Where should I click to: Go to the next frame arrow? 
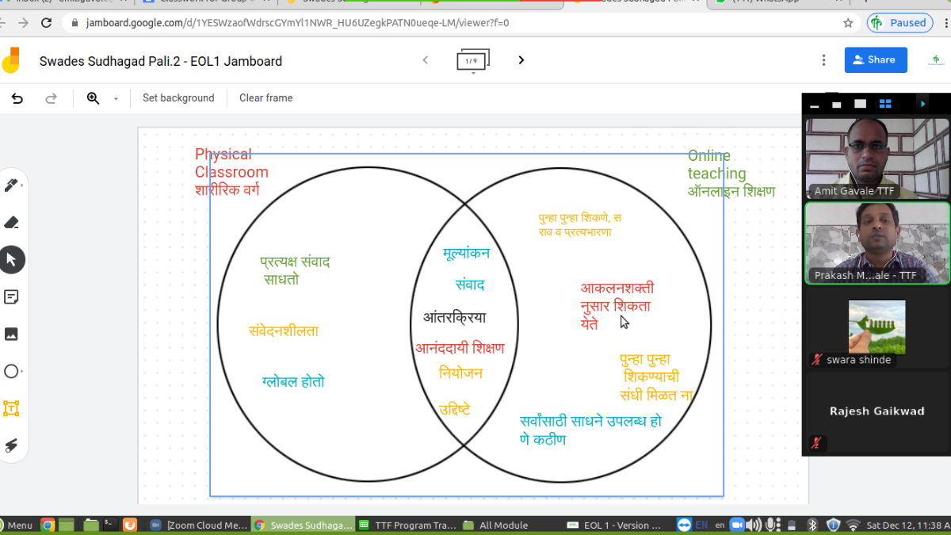(521, 60)
